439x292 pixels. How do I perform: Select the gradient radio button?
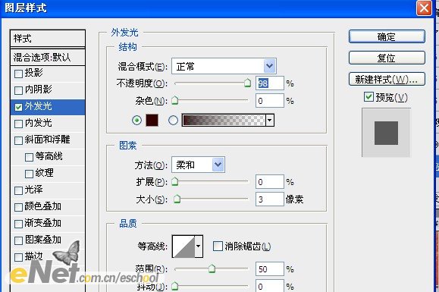click(173, 121)
